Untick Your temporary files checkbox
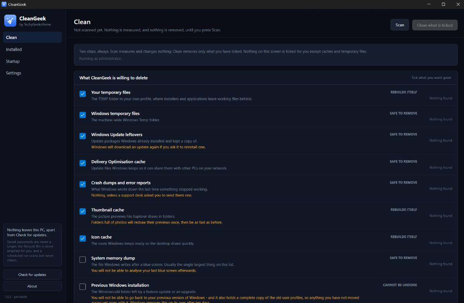 pos(82,94)
